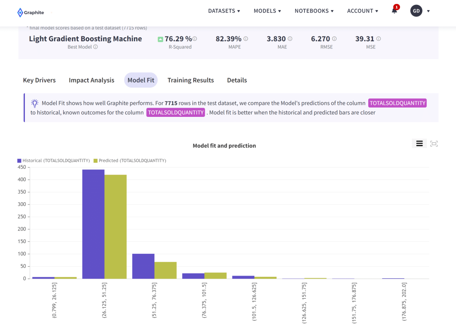The image size is (456, 336).
Task: Expand the ACCOUNT dropdown
Action: click(x=362, y=11)
